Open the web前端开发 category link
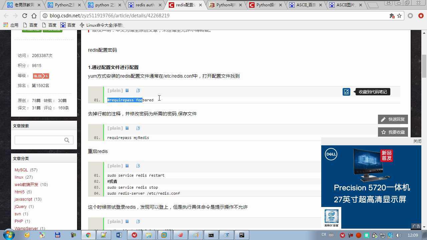Screen dimensions: 427x240 (26, 185)
